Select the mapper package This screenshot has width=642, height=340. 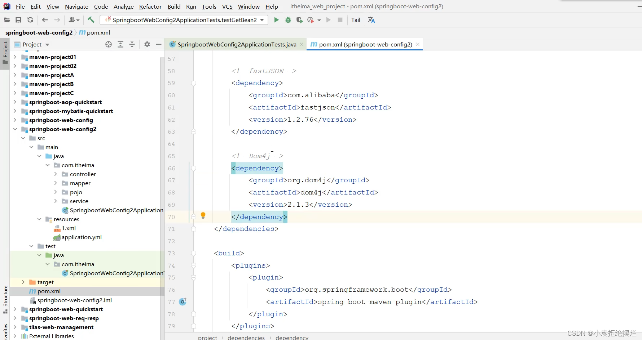click(x=80, y=183)
